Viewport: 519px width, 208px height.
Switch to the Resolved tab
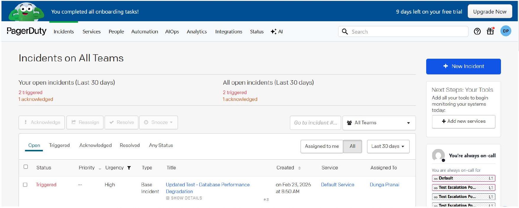tap(129, 145)
